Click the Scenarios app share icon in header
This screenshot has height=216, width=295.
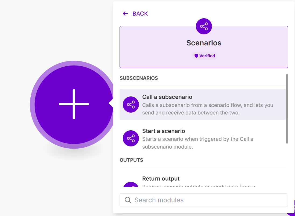click(204, 26)
